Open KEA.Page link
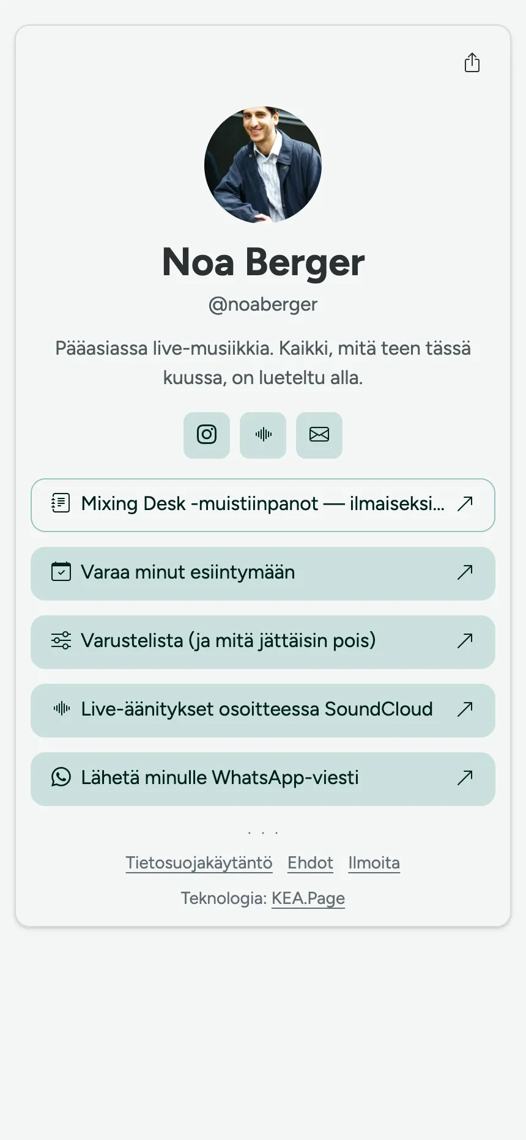The image size is (526, 1140). pos(308,898)
